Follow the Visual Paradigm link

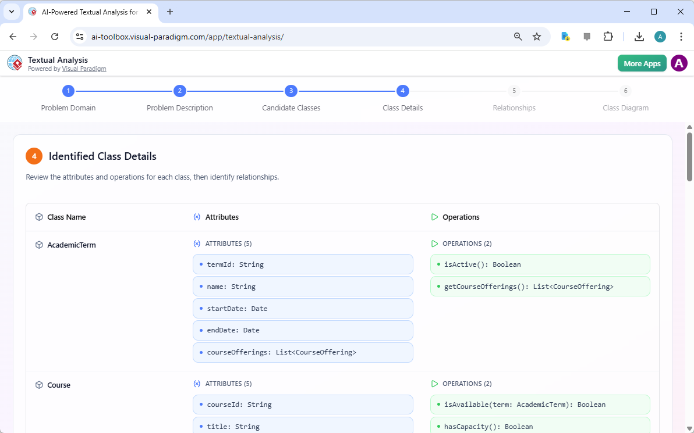84,69
